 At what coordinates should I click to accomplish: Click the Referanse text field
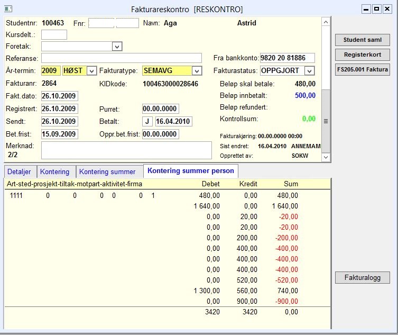pos(122,58)
